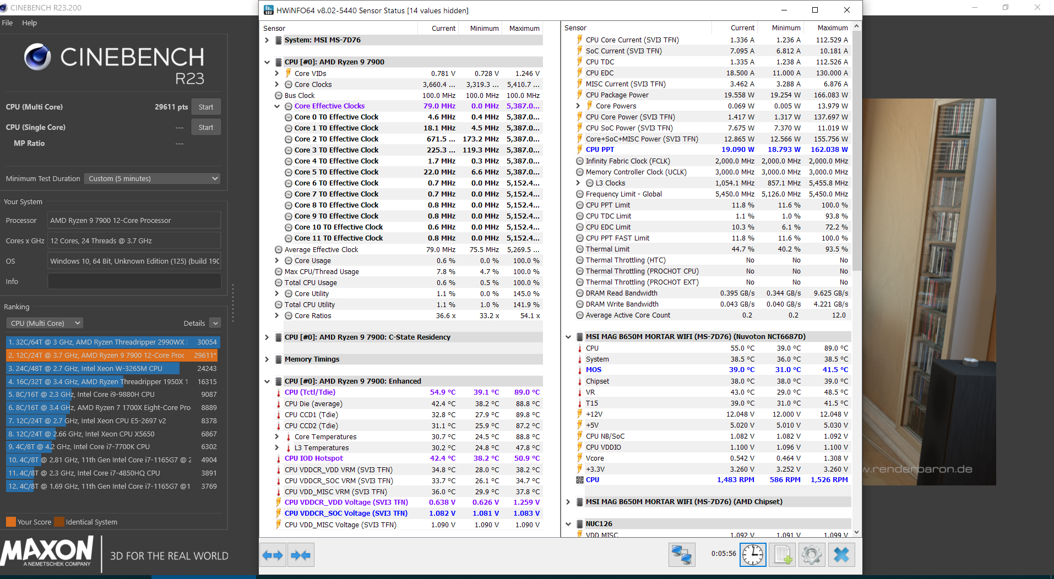
Task: Open the CPU (Multi Core) ranking dropdown
Action: (45, 323)
